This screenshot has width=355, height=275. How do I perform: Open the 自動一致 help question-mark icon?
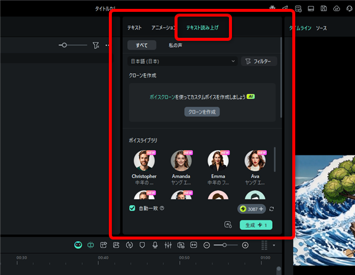pos(162,208)
